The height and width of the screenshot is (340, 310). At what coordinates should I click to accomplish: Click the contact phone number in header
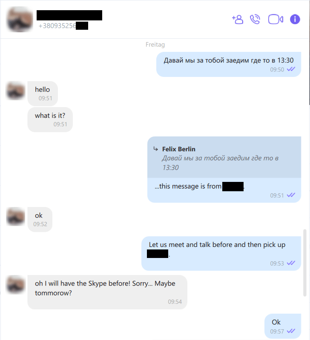63,26
